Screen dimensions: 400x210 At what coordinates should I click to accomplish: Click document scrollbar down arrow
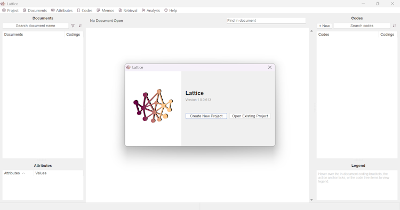pos(311,200)
